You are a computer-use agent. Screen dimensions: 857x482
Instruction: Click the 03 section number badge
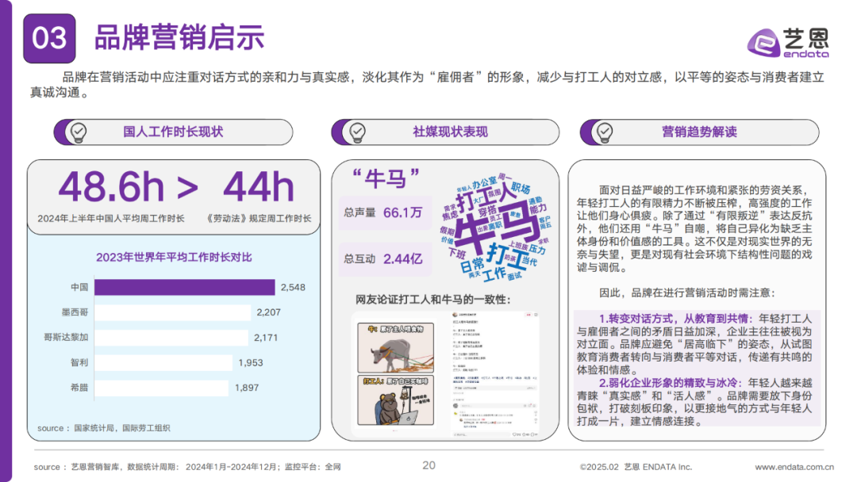coord(49,38)
